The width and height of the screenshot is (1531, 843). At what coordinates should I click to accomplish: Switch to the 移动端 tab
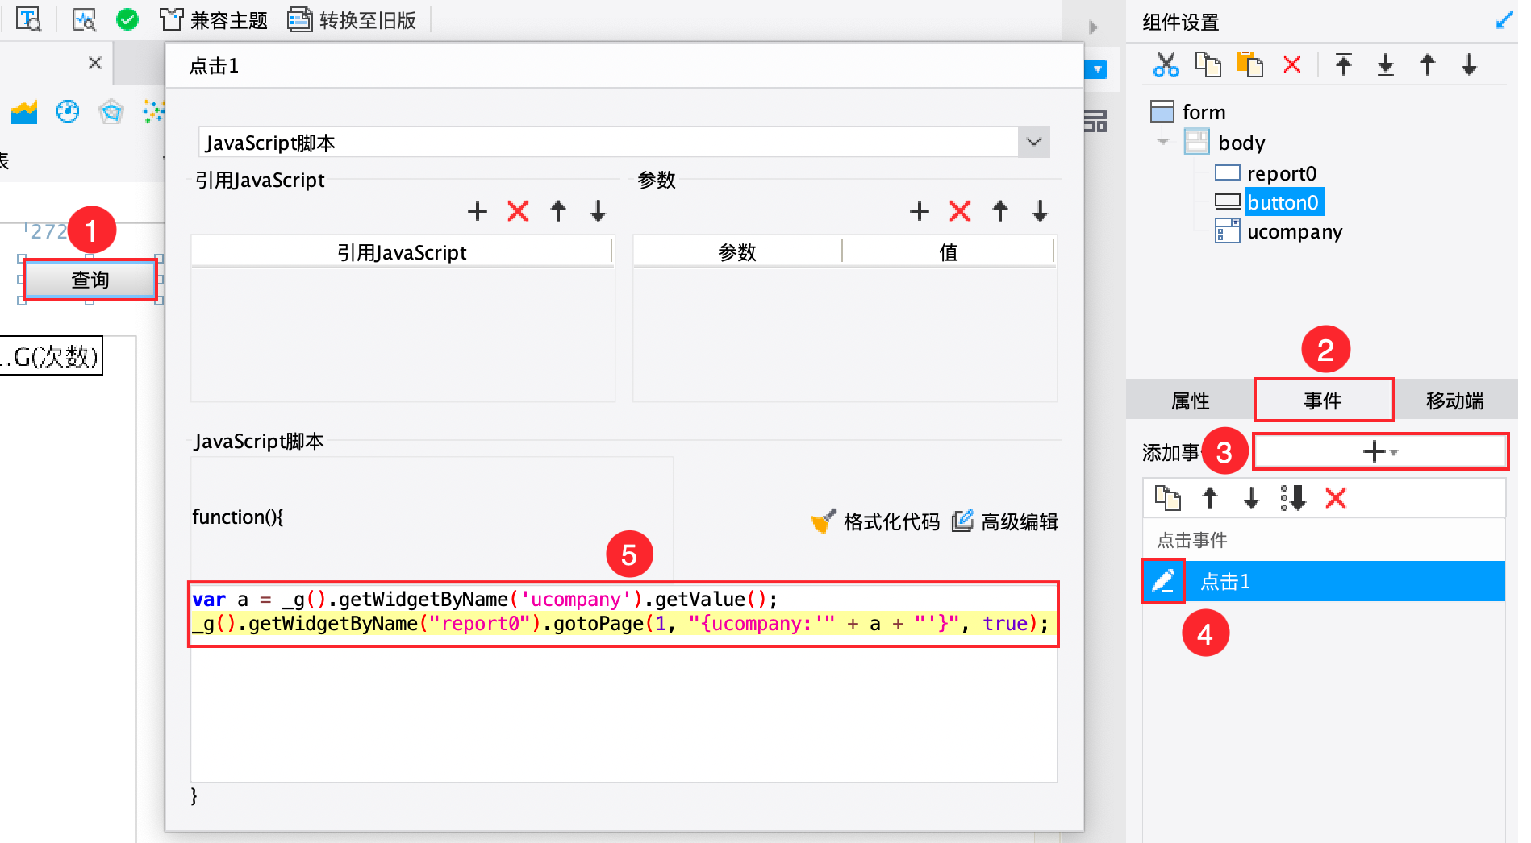(x=1454, y=401)
